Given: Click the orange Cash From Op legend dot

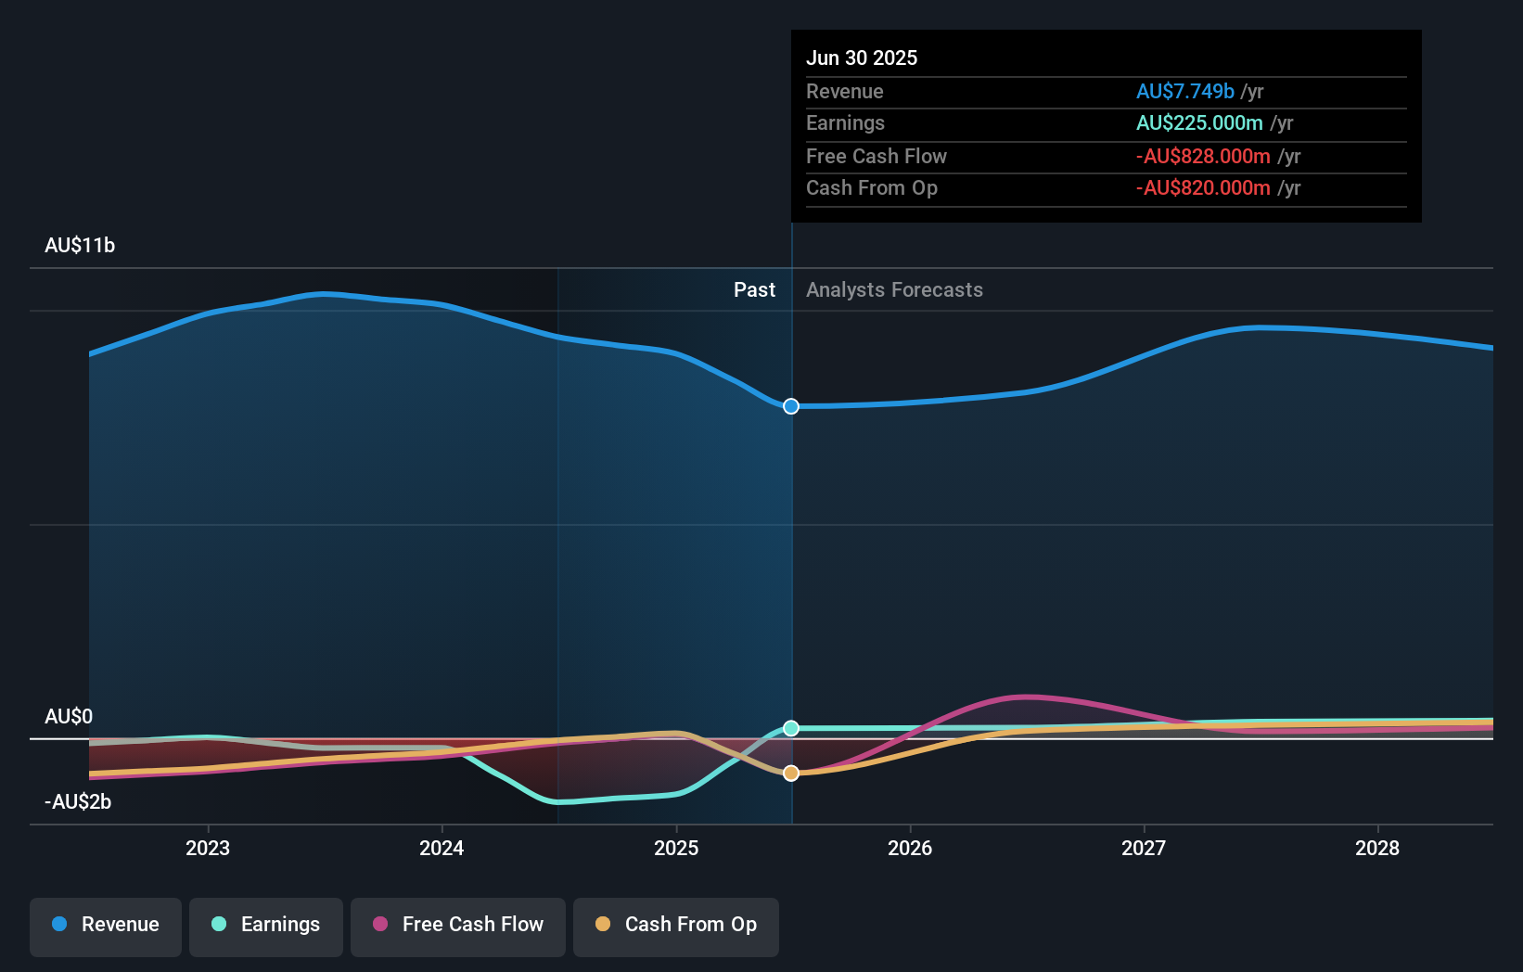Looking at the screenshot, I should pos(602,925).
